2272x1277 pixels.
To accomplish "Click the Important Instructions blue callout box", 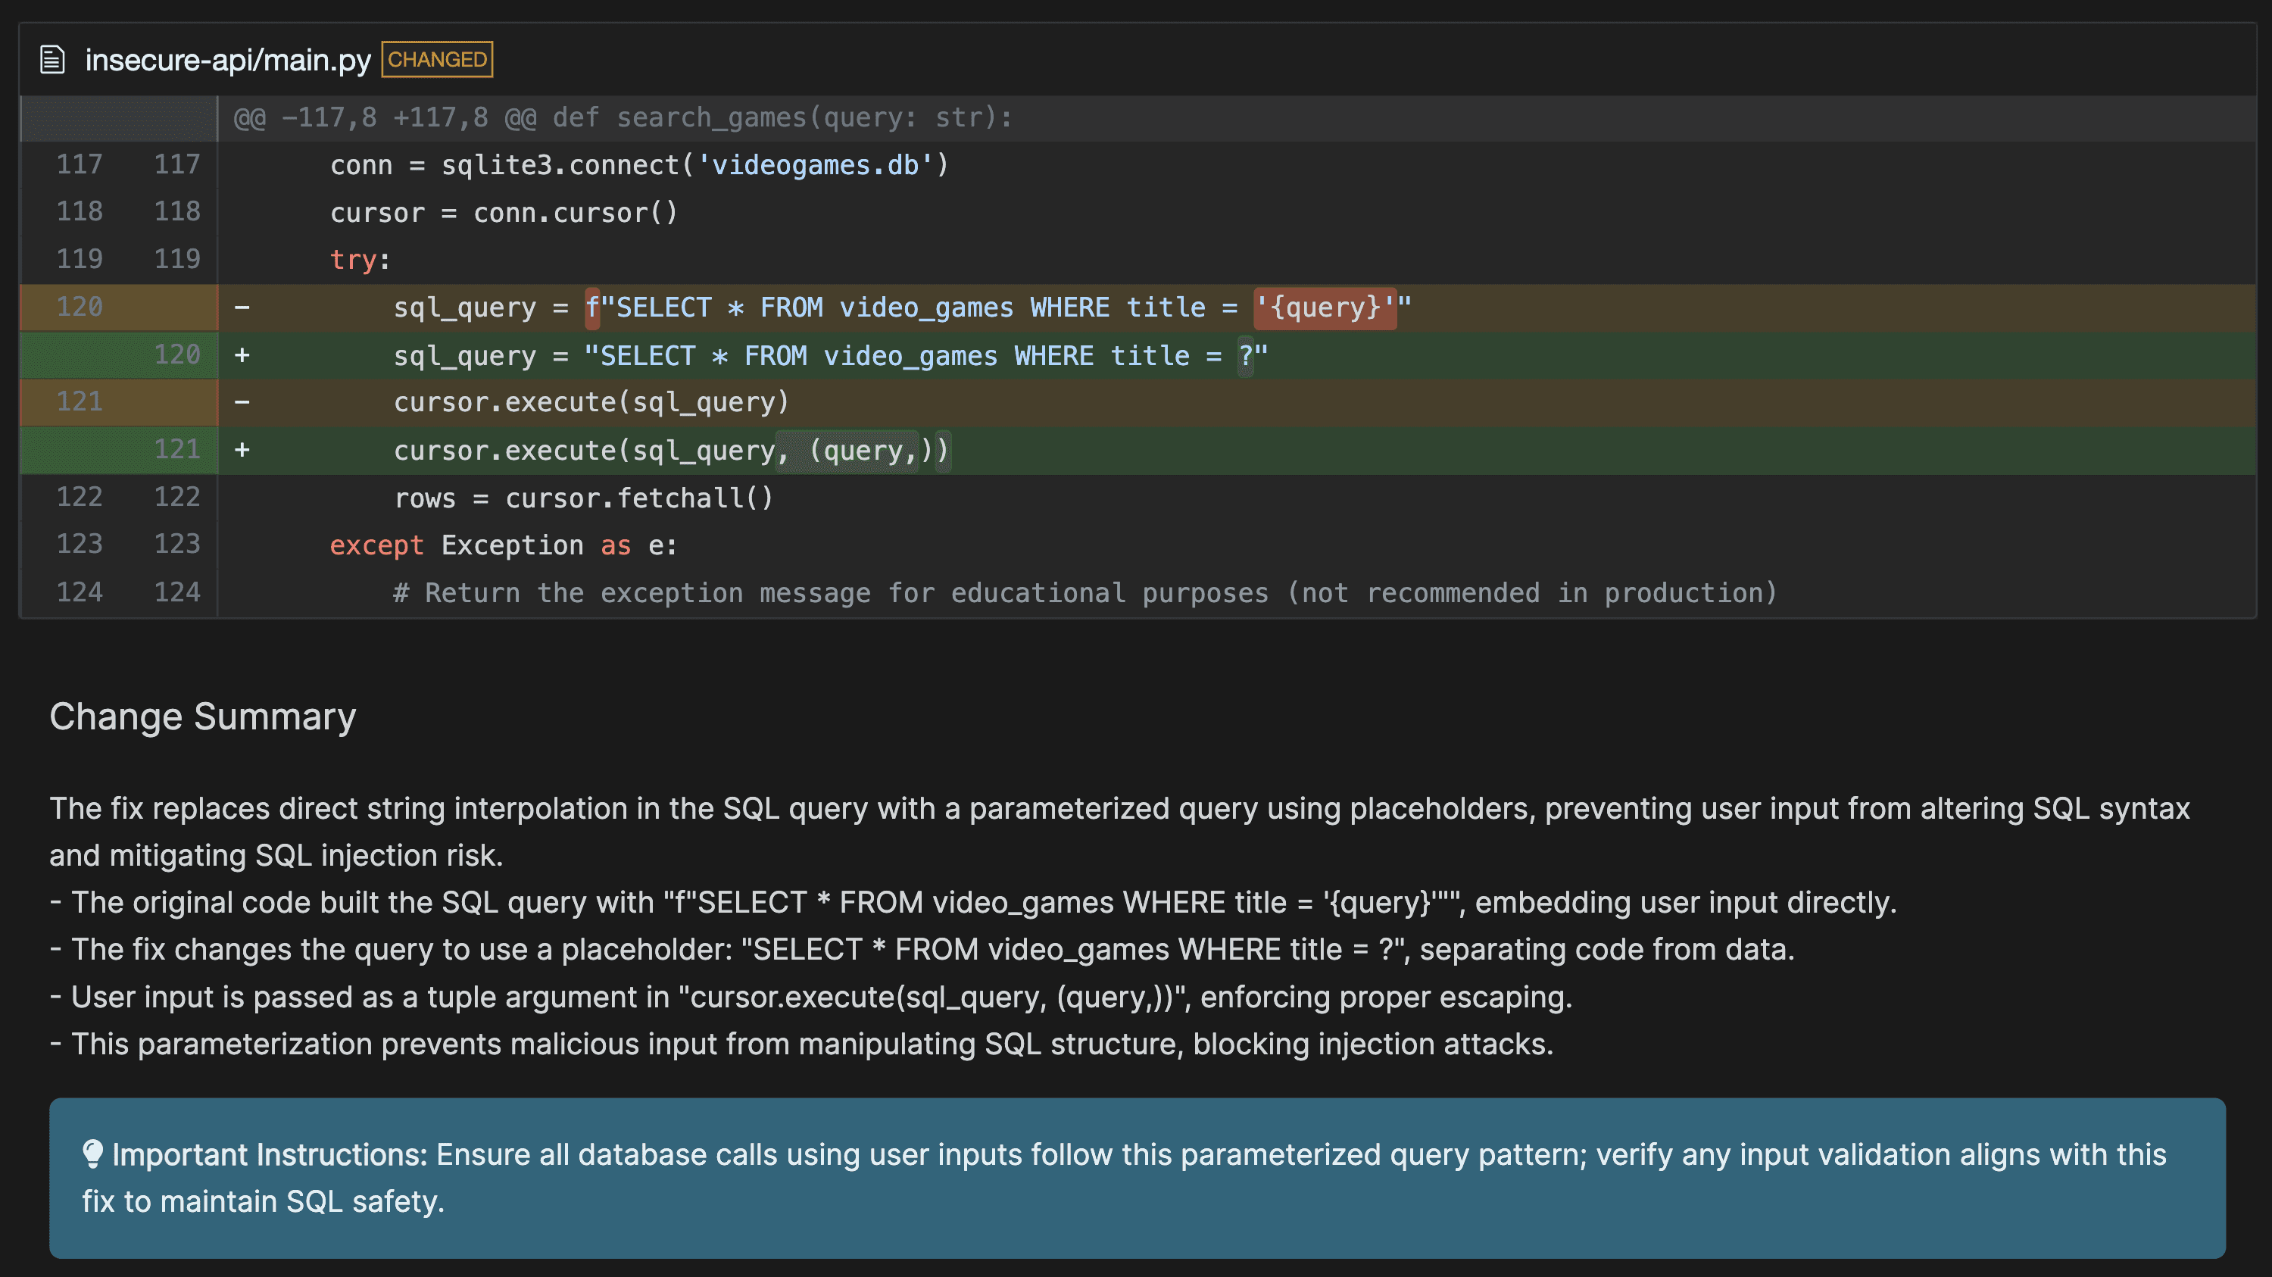I will [x=1136, y=1177].
